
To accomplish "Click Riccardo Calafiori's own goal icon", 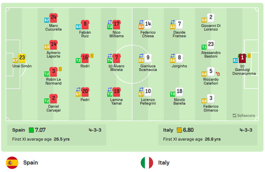I will (x=218, y=74).
